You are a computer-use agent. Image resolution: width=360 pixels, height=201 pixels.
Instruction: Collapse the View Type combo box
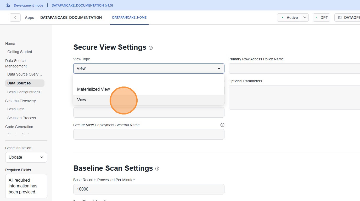[149, 68]
